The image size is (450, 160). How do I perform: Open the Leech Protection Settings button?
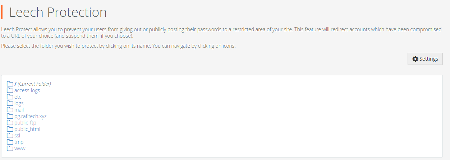pos(425,59)
